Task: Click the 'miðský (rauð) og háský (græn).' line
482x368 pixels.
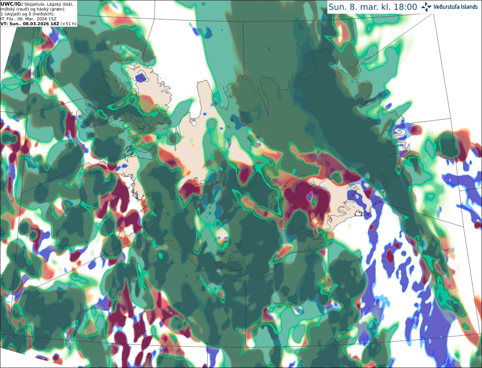Action: 33,9
